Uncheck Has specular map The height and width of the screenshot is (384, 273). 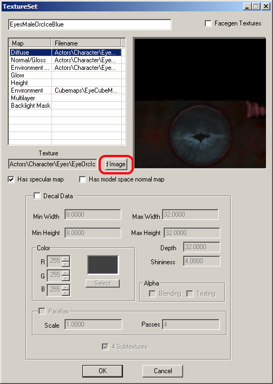click(x=11, y=179)
